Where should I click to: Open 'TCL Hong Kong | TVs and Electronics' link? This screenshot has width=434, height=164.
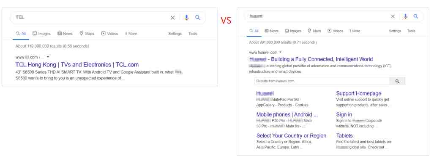77,65
